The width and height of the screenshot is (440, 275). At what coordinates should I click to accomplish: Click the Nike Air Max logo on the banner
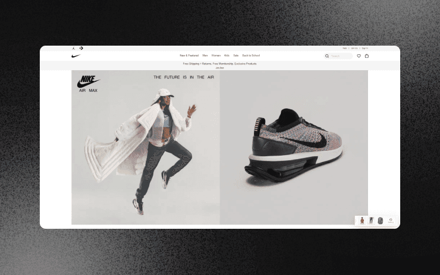[x=88, y=84]
